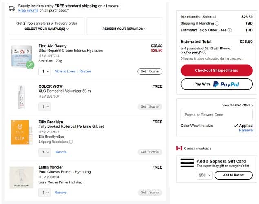This screenshot has width=259, height=204.
Task: Expand Redeem Your Rewards section
Action: pyautogui.click(x=124, y=29)
